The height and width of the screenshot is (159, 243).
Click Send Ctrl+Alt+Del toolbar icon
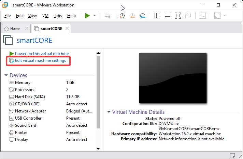(108, 16)
